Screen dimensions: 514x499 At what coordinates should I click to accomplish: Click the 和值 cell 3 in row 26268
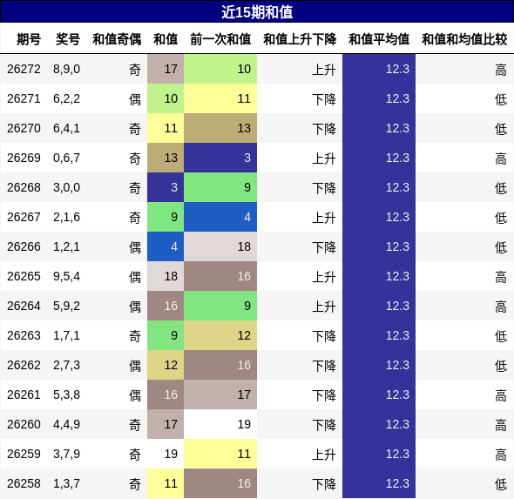click(166, 187)
